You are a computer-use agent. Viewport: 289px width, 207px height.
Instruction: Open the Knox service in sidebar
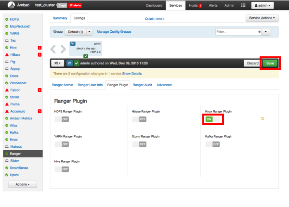point(14,140)
